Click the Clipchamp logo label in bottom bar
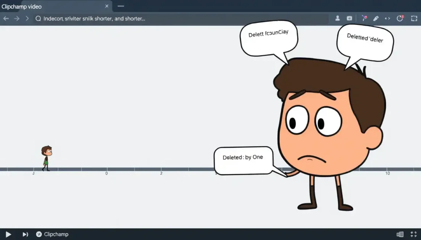Viewport: 421px width, 240px height. [x=52, y=234]
